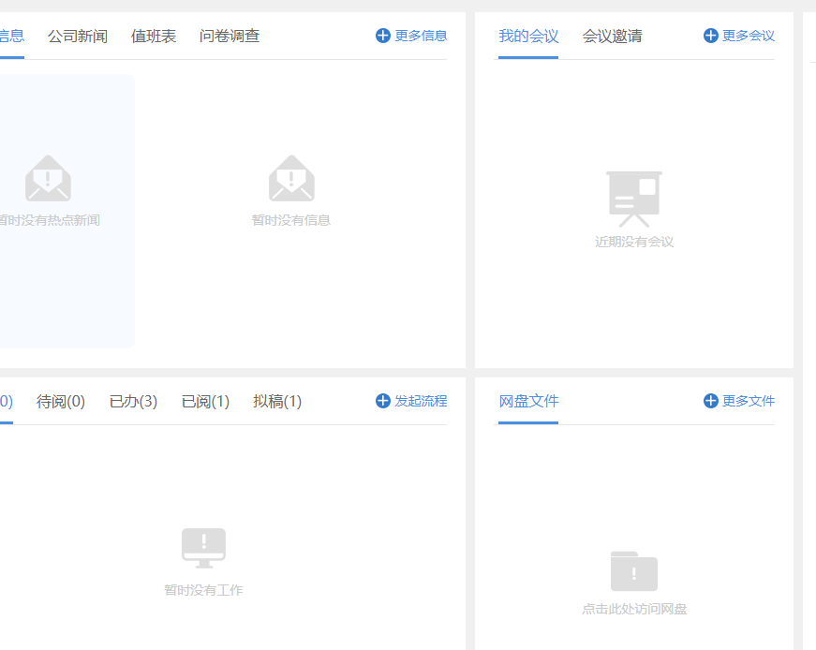Click the plus icon beside 更多信息
The image size is (816, 650).
pos(383,36)
